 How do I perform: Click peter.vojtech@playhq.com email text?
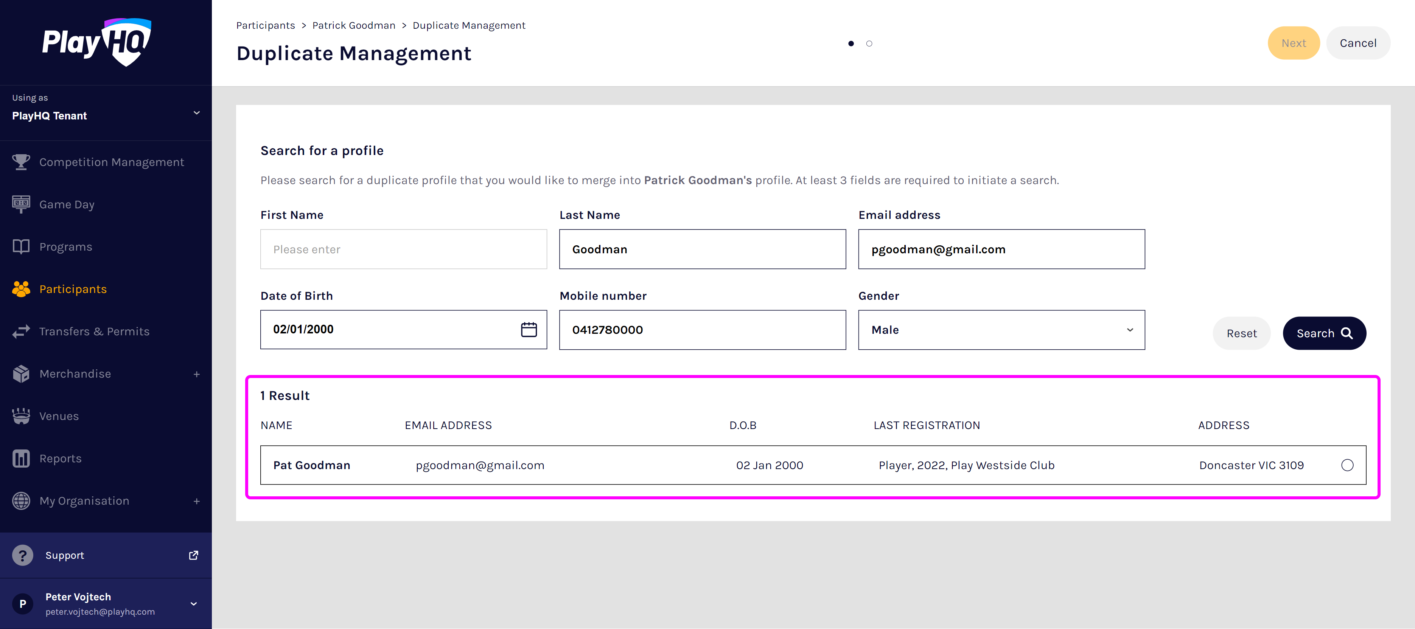pyautogui.click(x=100, y=612)
